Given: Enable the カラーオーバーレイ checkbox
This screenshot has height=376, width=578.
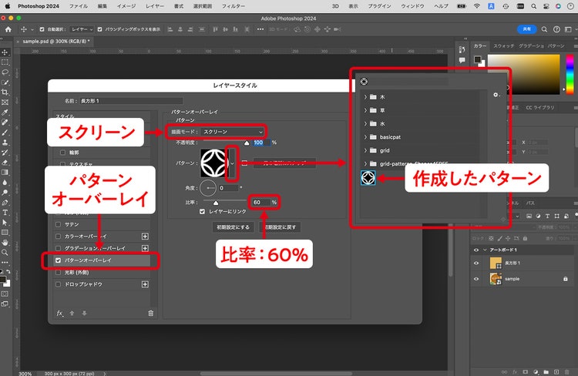Looking at the screenshot, I should tap(58, 237).
